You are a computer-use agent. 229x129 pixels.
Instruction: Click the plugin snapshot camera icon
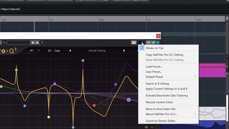click(133, 42)
